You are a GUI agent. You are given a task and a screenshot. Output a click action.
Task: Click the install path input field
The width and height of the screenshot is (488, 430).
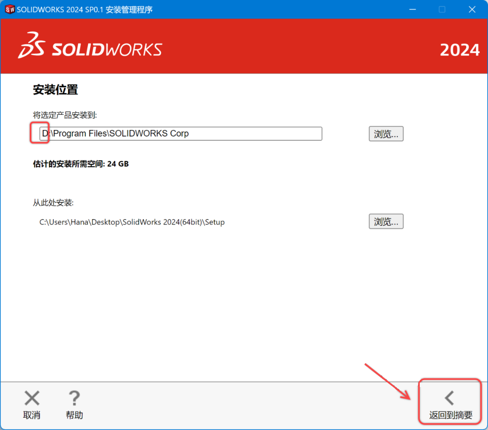pos(180,134)
